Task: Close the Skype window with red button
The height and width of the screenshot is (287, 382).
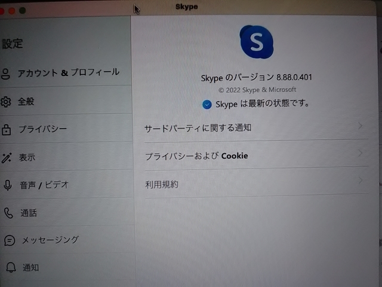Action: [x=2, y=11]
